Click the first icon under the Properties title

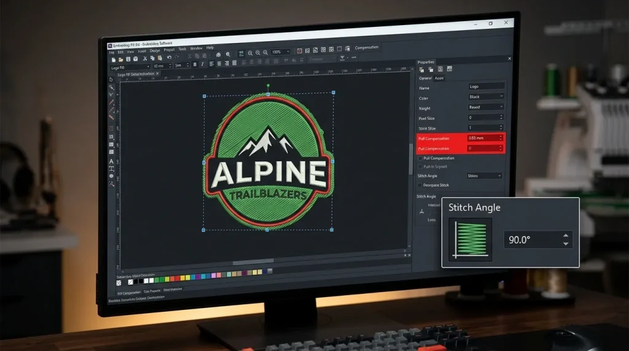click(x=421, y=69)
